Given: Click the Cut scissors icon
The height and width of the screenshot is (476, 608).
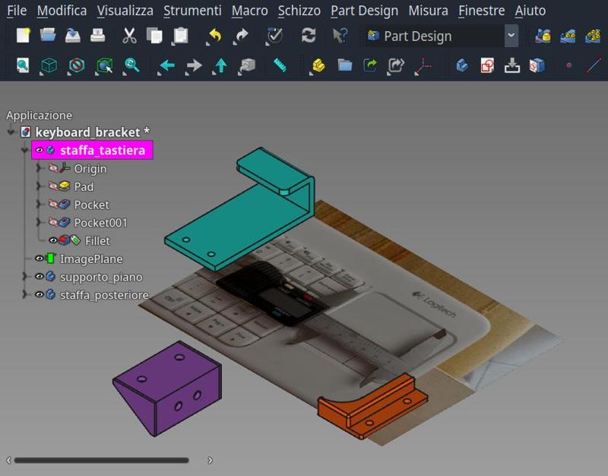Looking at the screenshot, I should point(129,36).
